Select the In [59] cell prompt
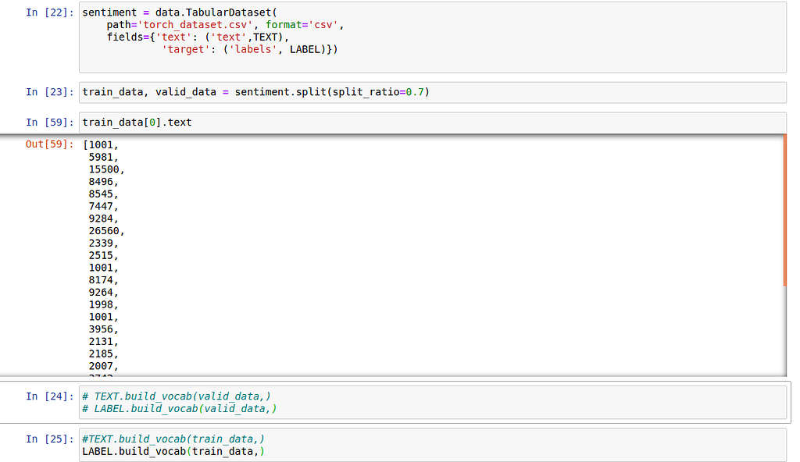800x462 pixels. [50, 123]
